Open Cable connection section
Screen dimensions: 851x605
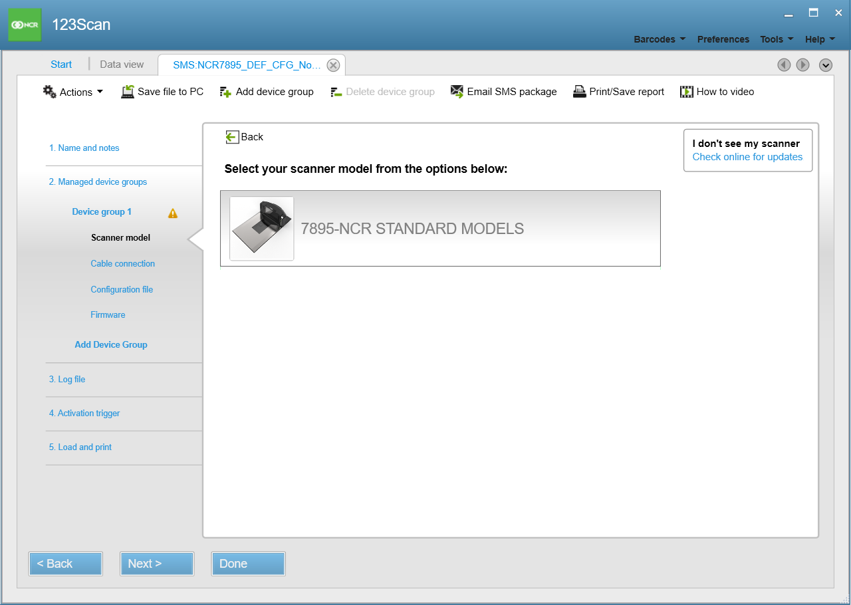tap(122, 264)
